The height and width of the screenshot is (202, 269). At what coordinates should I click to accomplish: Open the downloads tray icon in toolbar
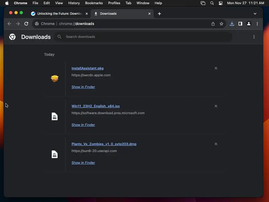[232, 24]
